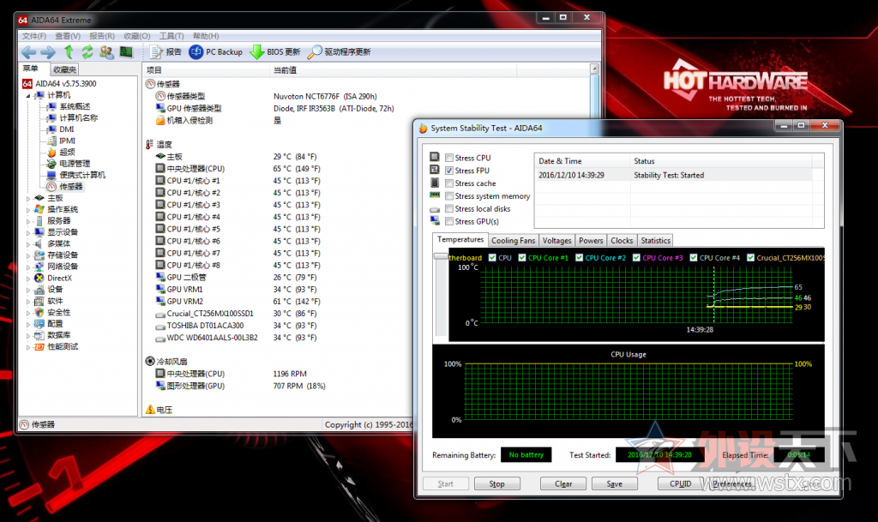
Task: Click the Save button
Action: point(614,484)
